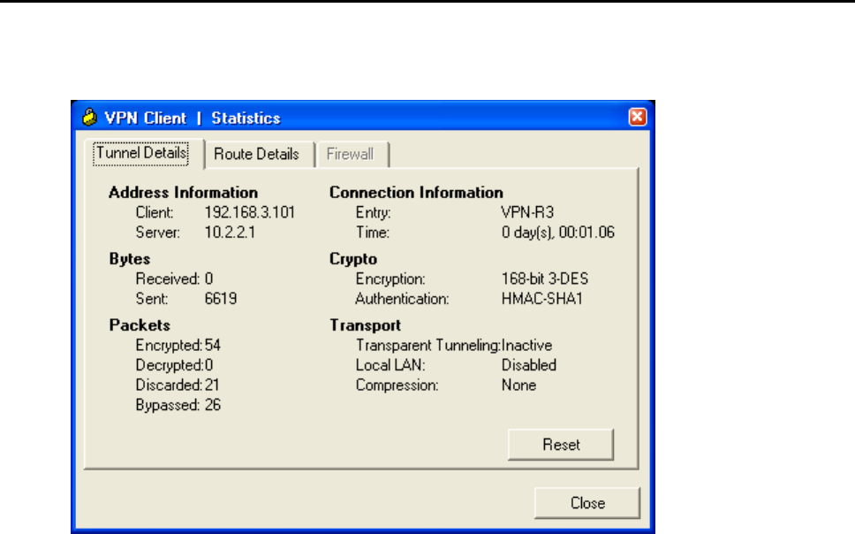Viewport: 855px width, 534px height.
Task: Click the encryption value 168-bit 3-DES
Action: point(545,279)
